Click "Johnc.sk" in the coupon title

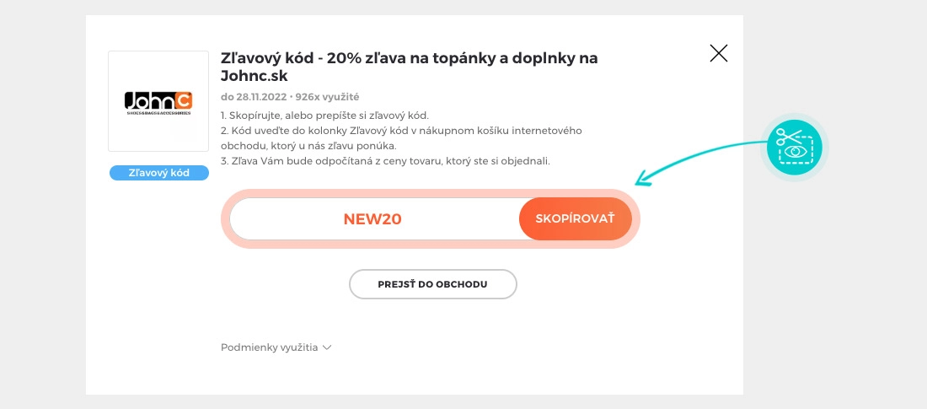tap(253, 77)
